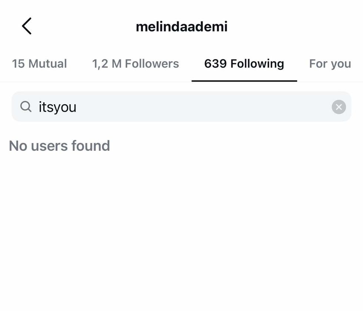The width and height of the screenshot is (363, 311).
Task: Click the Followers label next to 1,2 M
Action: 152,64
